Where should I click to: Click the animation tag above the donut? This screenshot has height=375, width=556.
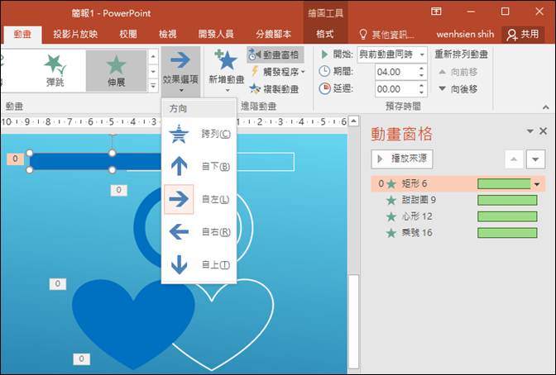tap(119, 190)
